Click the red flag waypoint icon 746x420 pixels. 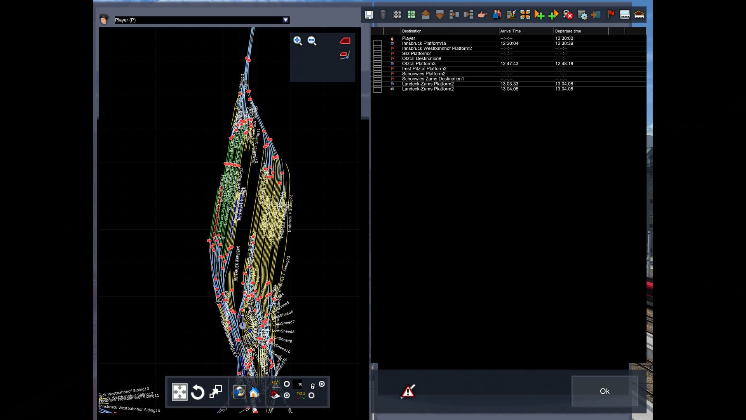point(610,15)
